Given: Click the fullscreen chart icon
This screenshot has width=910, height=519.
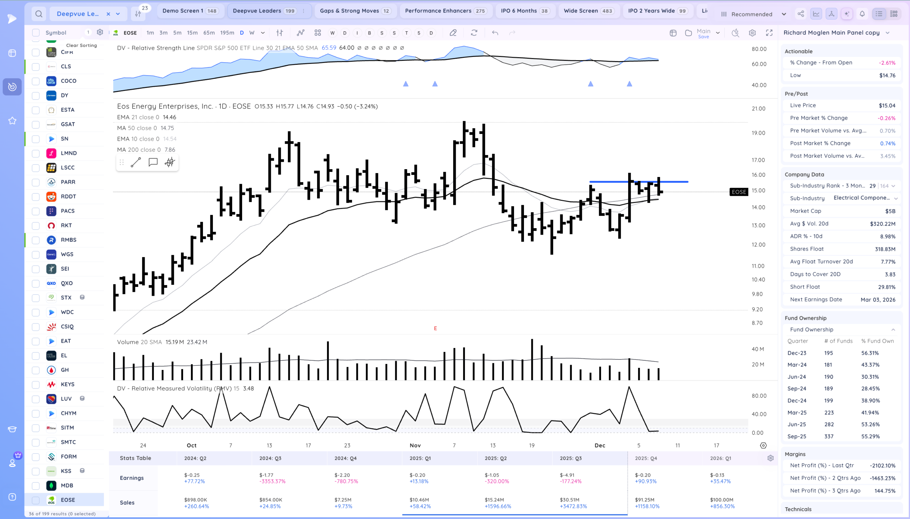Looking at the screenshot, I should [769, 33].
